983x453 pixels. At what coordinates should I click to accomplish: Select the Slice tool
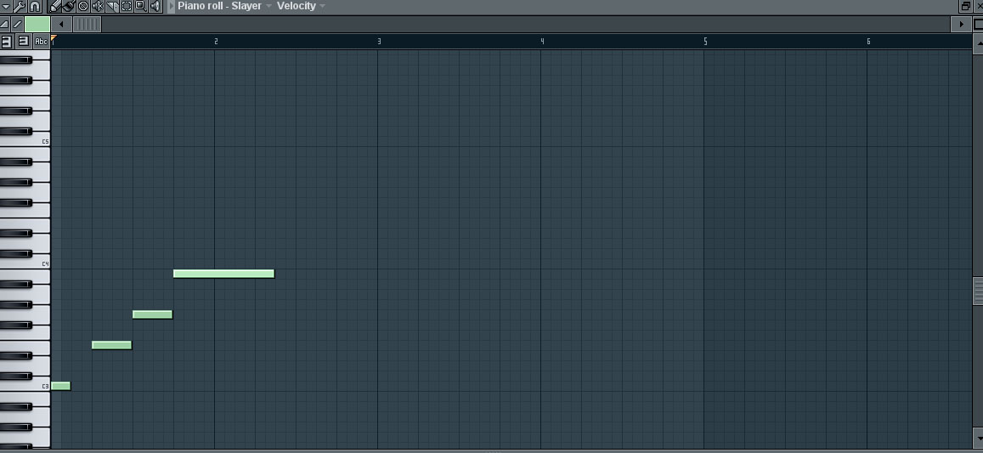tap(112, 6)
